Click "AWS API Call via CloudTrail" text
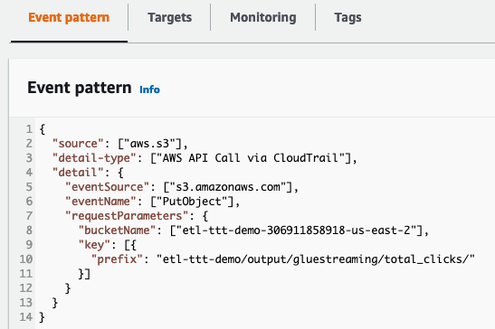 pyautogui.click(x=251, y=158)
